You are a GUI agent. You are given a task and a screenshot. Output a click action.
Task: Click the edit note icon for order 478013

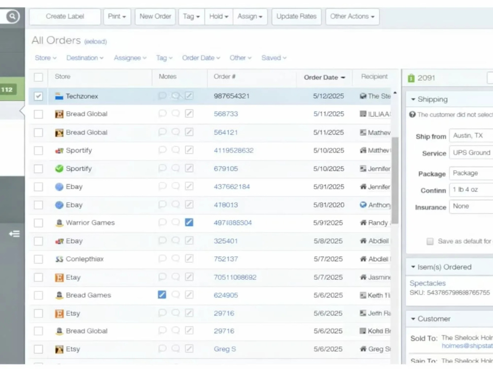(189, 205)
